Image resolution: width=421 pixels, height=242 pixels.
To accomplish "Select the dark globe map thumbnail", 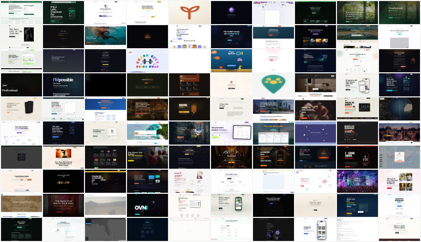I will [x=399, y=109].
